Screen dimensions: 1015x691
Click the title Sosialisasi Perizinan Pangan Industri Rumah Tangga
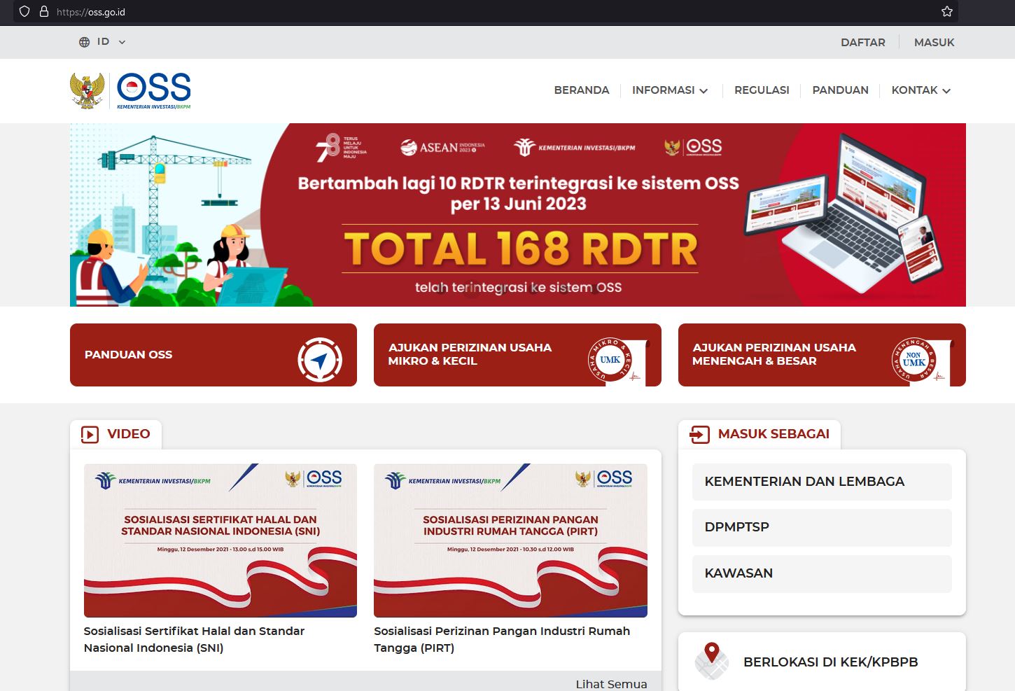502,639
